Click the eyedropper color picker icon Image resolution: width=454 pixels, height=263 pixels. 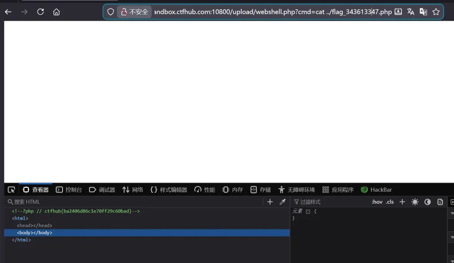[282, 202]
